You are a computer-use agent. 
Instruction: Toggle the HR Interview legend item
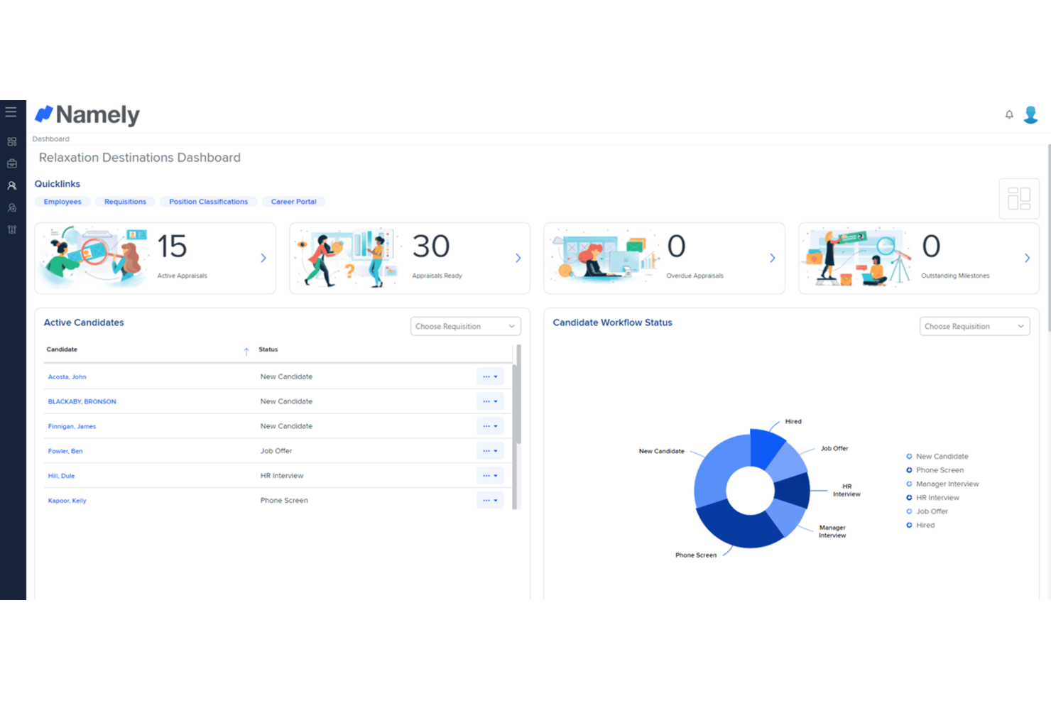click(932, 497)
